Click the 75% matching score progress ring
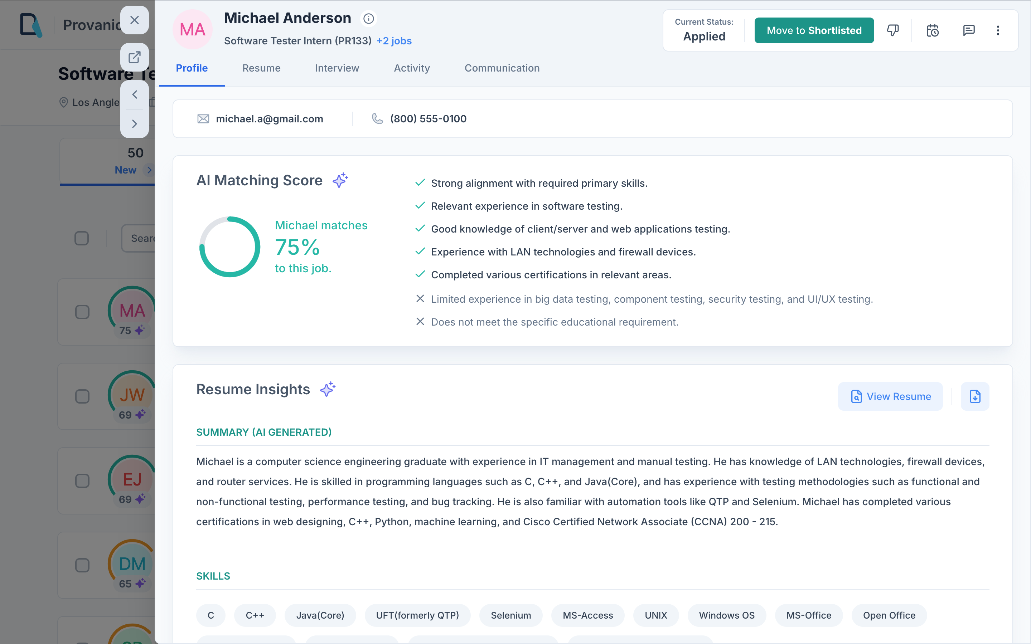 pyautogui.click(x=229, y=247)
